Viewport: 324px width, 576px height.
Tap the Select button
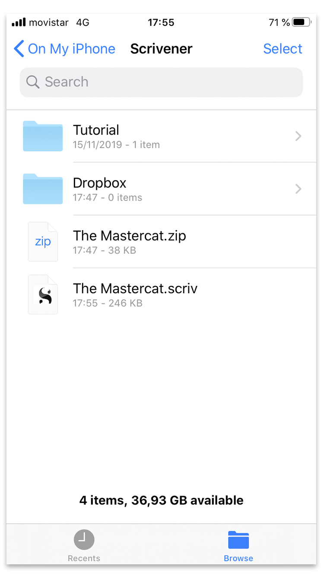tap(283, 49)
